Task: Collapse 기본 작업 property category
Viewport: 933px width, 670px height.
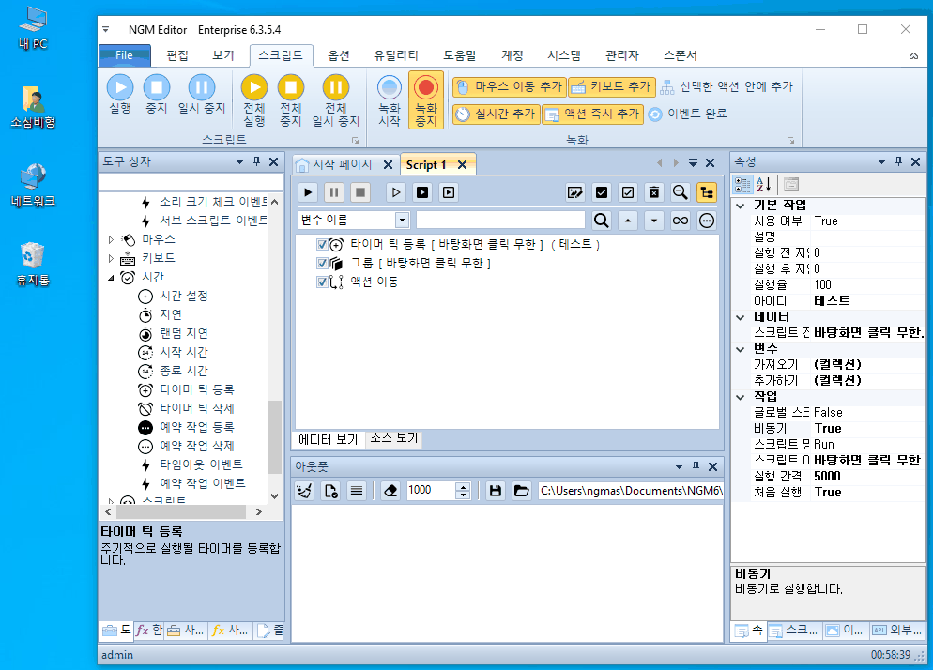Action: point(741,206)
